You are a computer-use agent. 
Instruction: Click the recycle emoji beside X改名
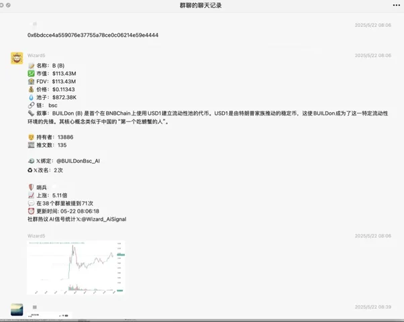(x=30, y=170)
